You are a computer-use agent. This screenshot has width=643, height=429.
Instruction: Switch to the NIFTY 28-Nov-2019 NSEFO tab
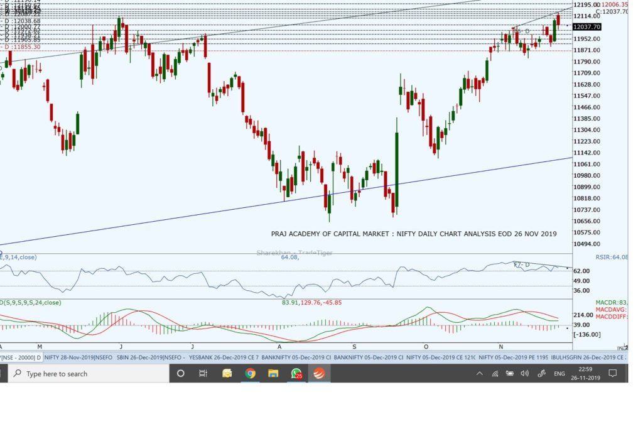(x=78, y=357)
